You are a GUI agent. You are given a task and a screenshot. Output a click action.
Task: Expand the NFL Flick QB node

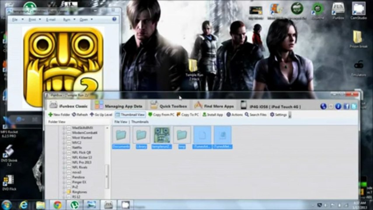(64, 153)
